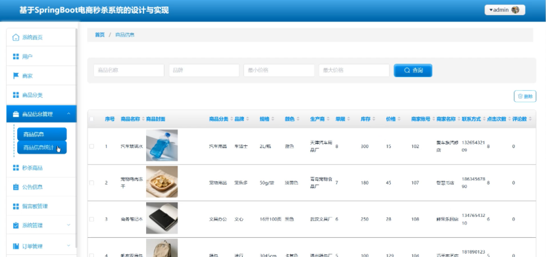Sort table by 单限 column arrows
546x257 pixels.
(349, 119)
